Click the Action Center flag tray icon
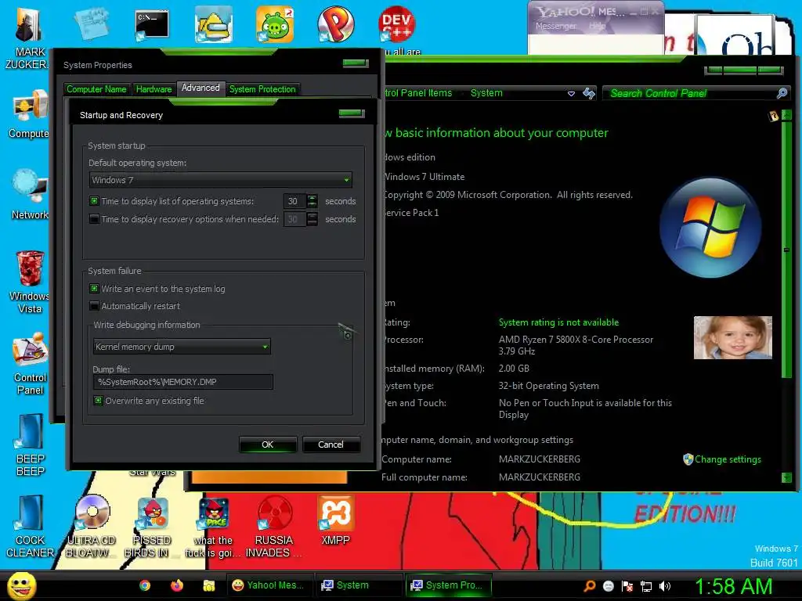Screen dimensions: 802x601 click(x=627, y=586)
